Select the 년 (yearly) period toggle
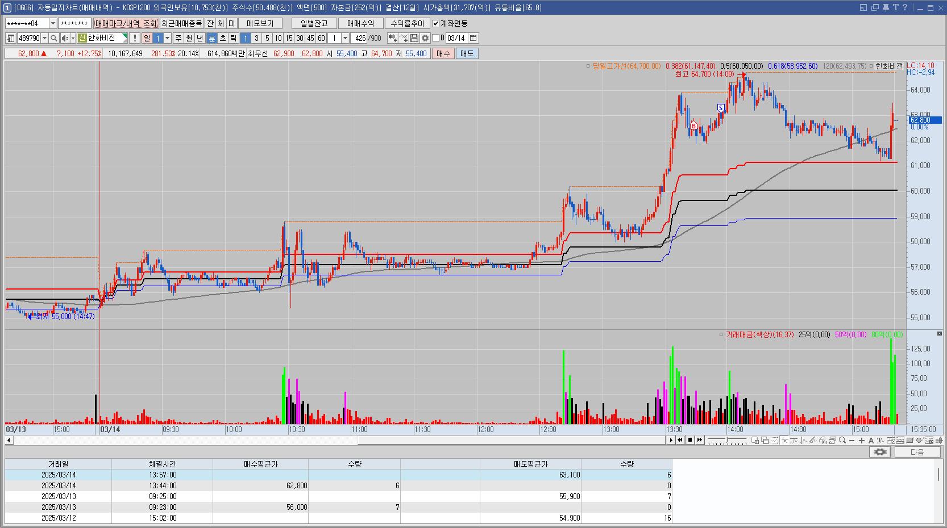 [200, 38]
